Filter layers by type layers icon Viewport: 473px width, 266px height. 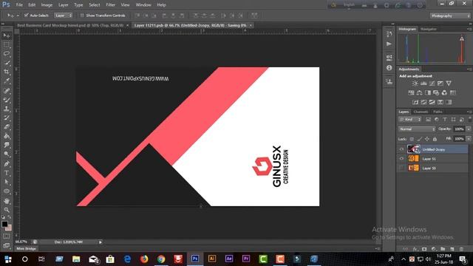(x=445, y=120)
